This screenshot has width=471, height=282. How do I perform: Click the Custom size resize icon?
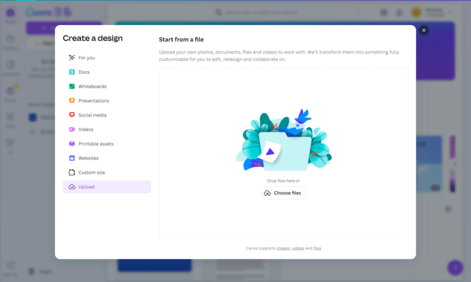72,173
